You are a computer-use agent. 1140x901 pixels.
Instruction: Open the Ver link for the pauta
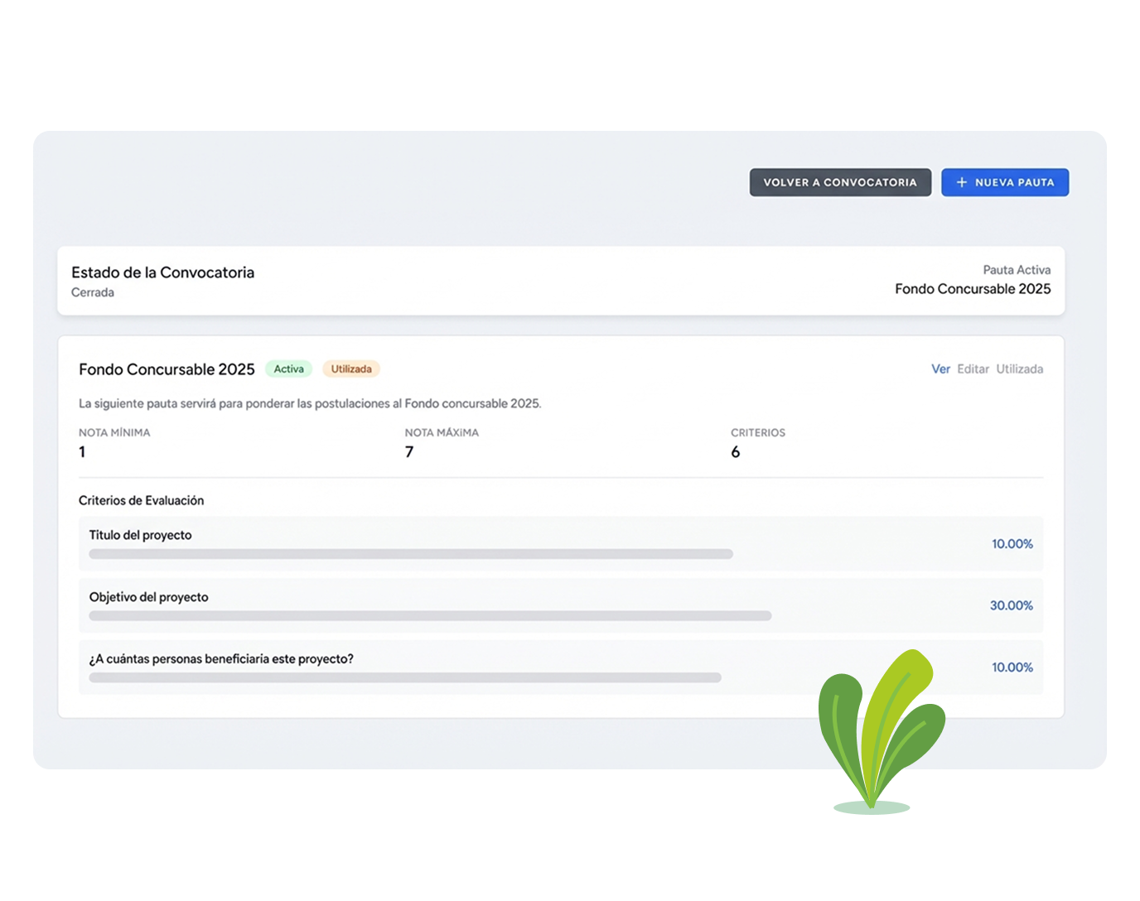pyautogui.click(x=940, y=369)
